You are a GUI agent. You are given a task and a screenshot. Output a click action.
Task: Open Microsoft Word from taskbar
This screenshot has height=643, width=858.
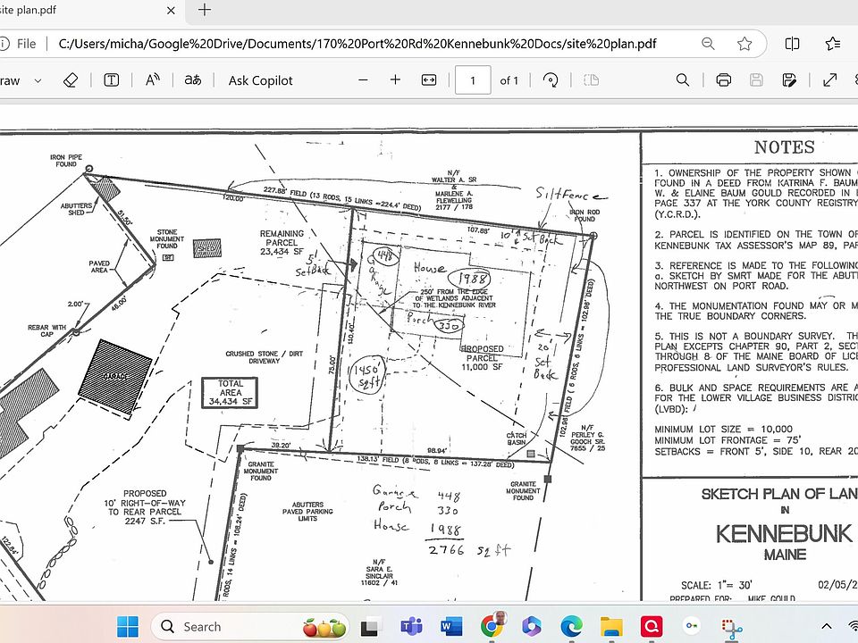(x=450, y=627)
